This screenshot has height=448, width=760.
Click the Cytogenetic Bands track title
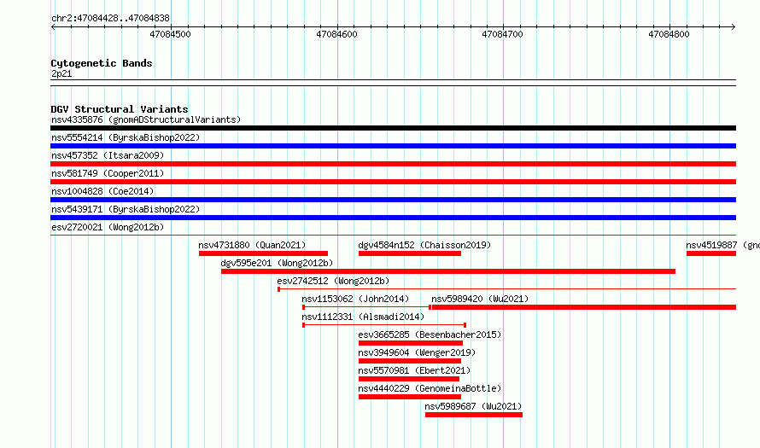[x=102, y=63]
